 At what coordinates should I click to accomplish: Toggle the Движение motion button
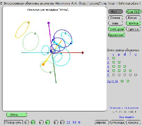117,35
